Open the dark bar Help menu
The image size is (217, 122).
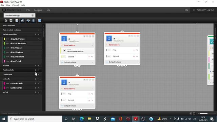click(x=48, y=10)
